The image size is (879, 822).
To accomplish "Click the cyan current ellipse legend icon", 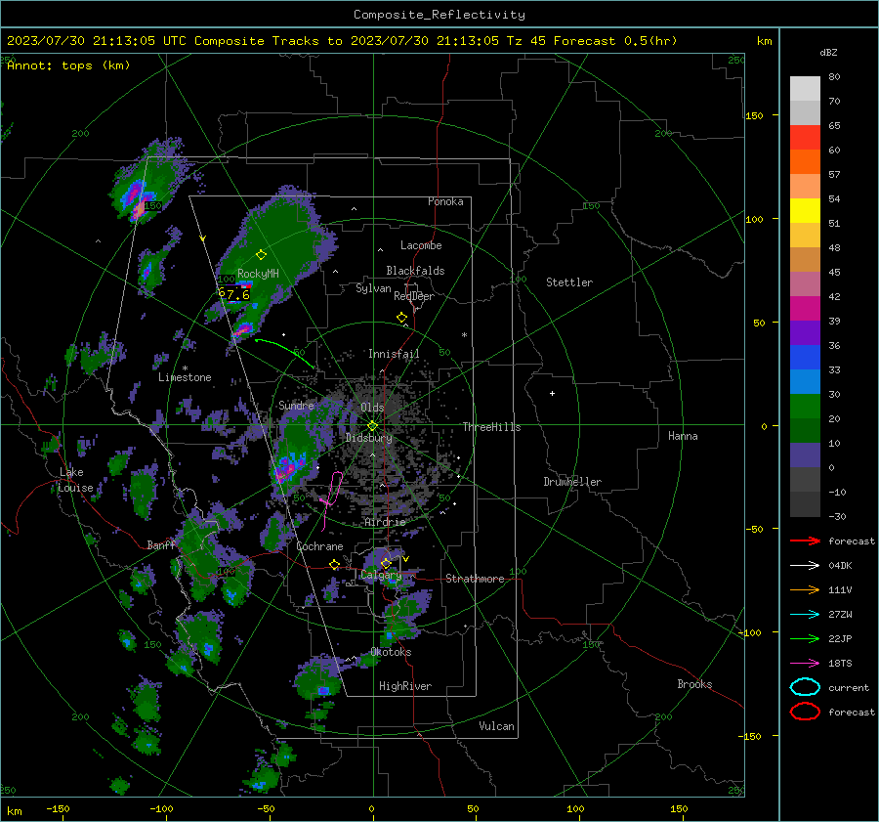I will pos(805,687).
